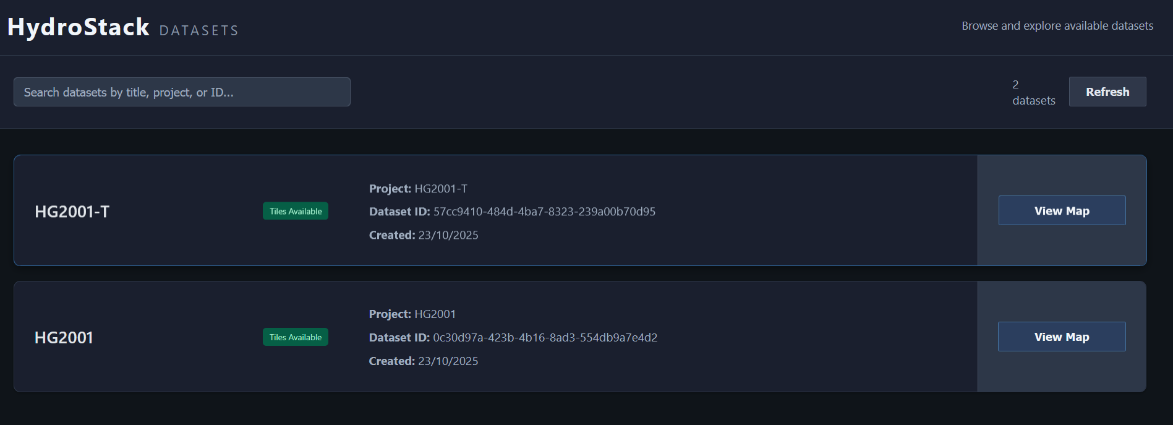Image resolution: width=1173 pixels, height=425 pixels.
Task: Click the Tiles Available badge on HG2001-T
Action: [x=295, y=210]
